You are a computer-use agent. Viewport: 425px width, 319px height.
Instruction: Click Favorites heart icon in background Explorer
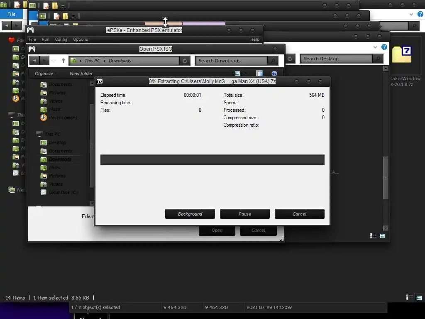(11, 40)
